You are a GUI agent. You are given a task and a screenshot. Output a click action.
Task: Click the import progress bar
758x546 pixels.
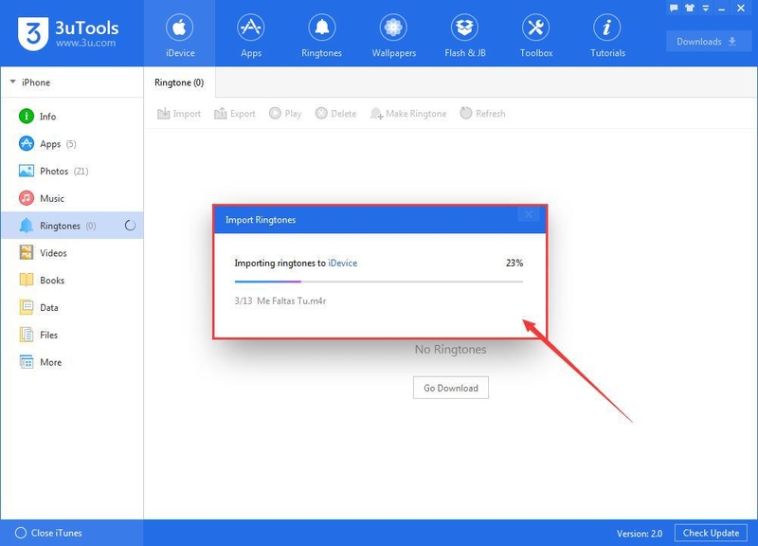(x=378, y=281)
